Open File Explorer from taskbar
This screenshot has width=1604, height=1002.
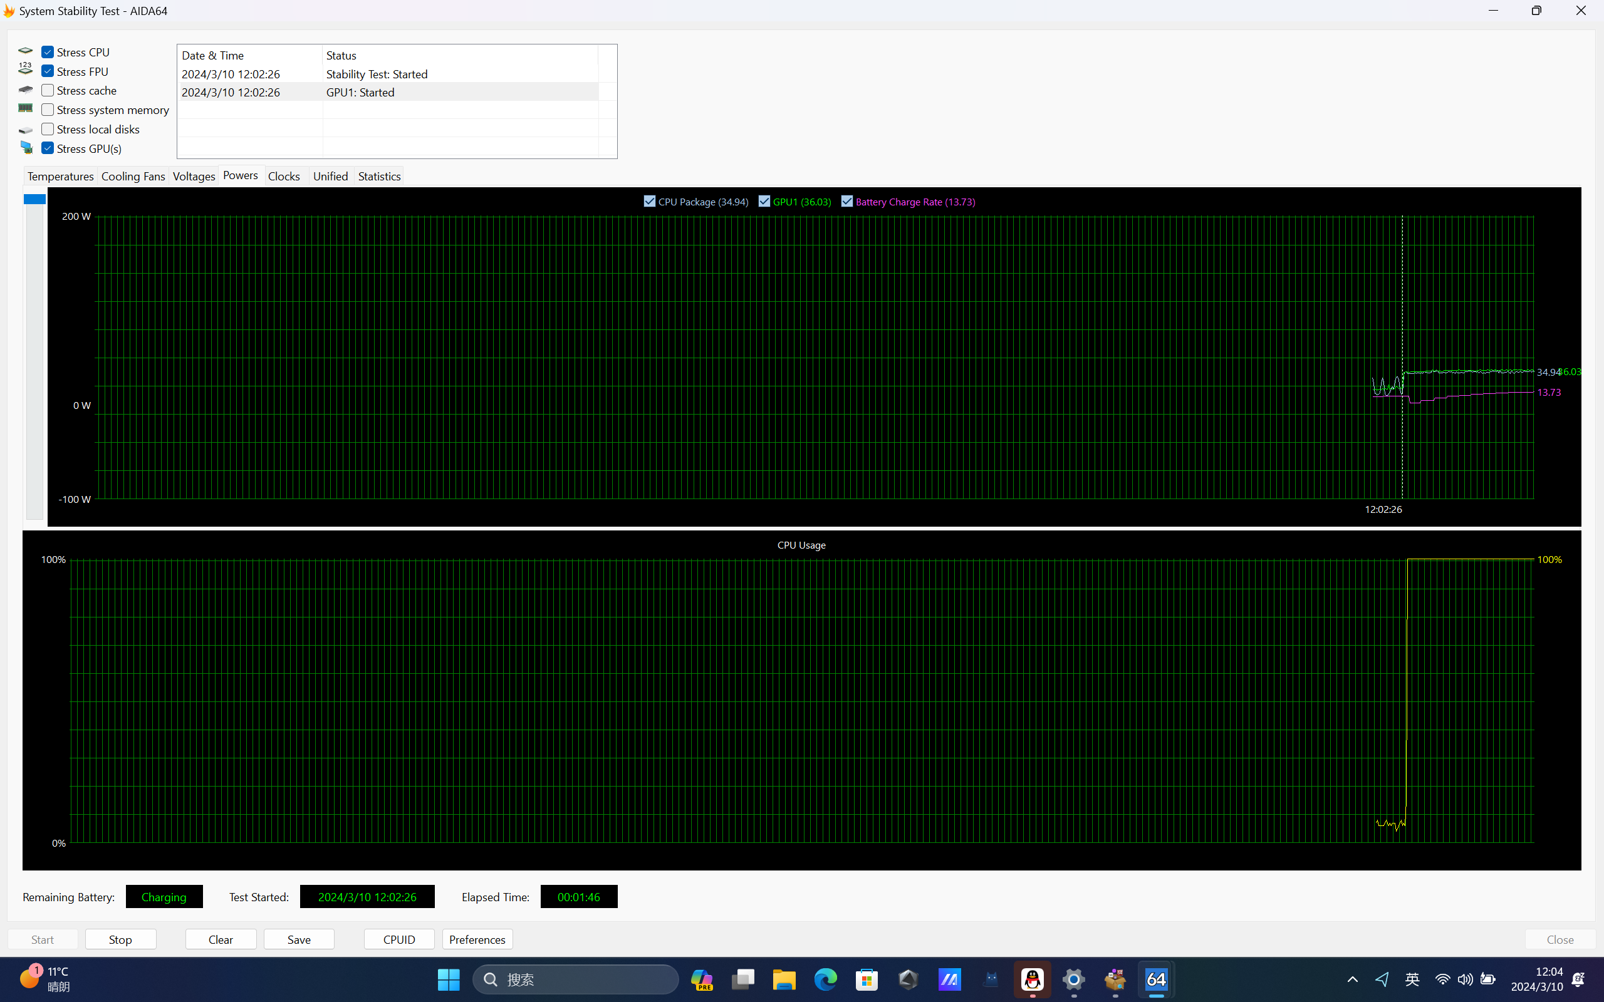tap(784, 979)
